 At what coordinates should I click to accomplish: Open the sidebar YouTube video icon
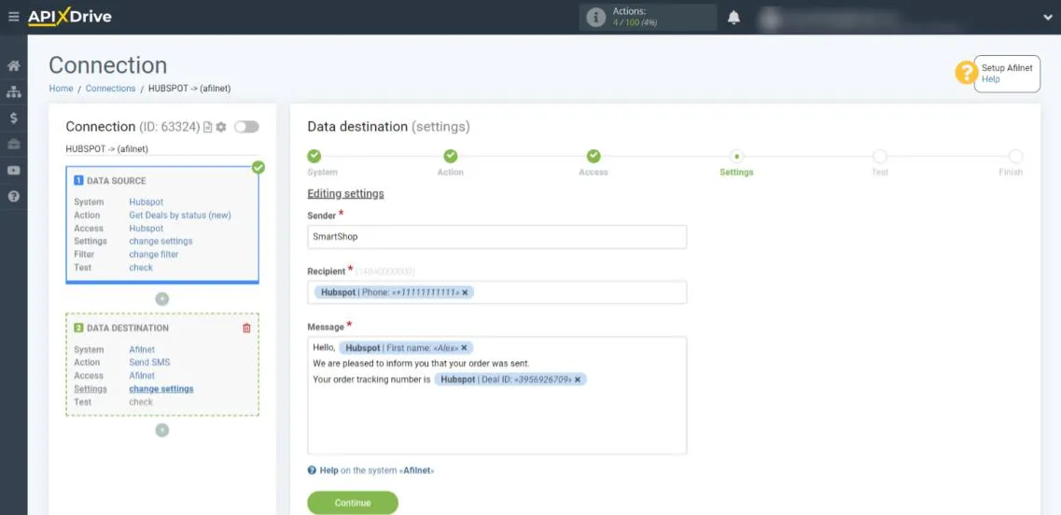[x=13, y=171]
